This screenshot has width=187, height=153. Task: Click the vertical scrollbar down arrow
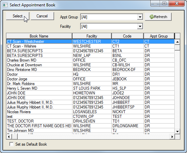click(x=177, y=131)
